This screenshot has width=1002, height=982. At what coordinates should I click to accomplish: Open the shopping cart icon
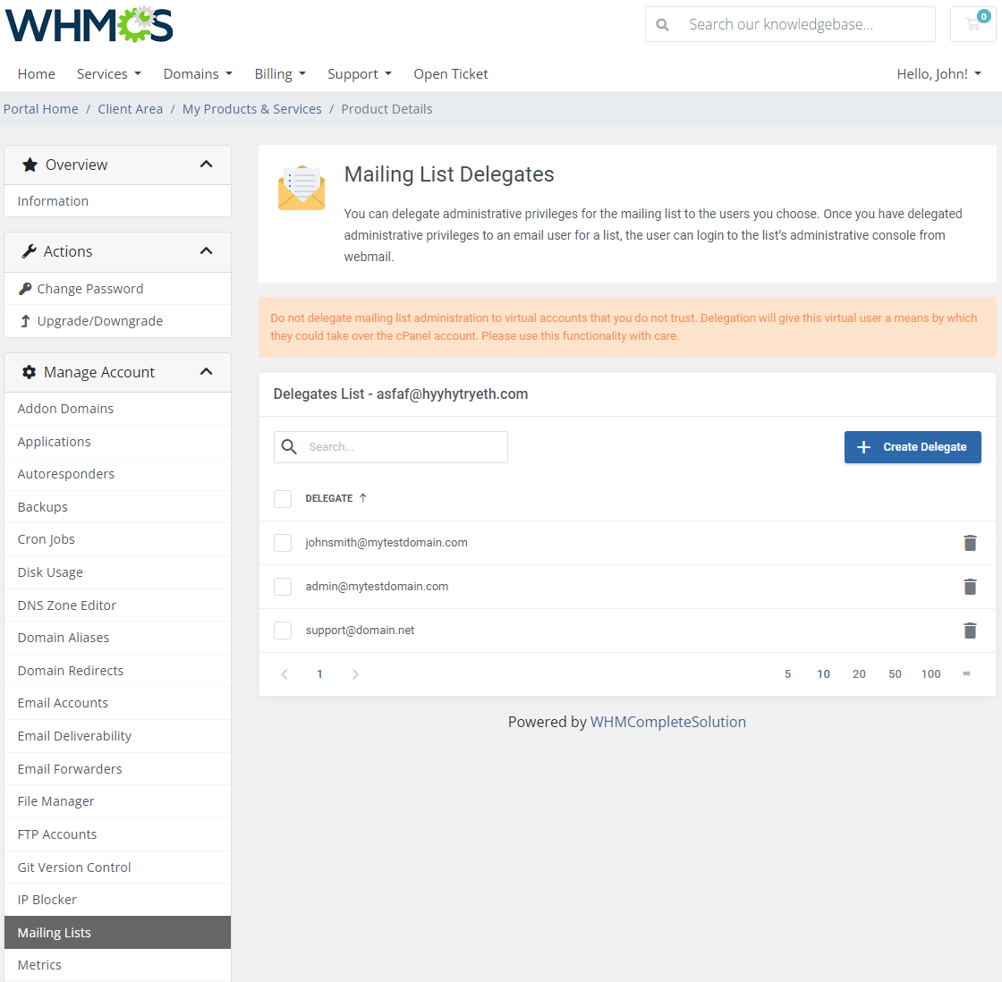pyautogui.click(x=973, y=24)
